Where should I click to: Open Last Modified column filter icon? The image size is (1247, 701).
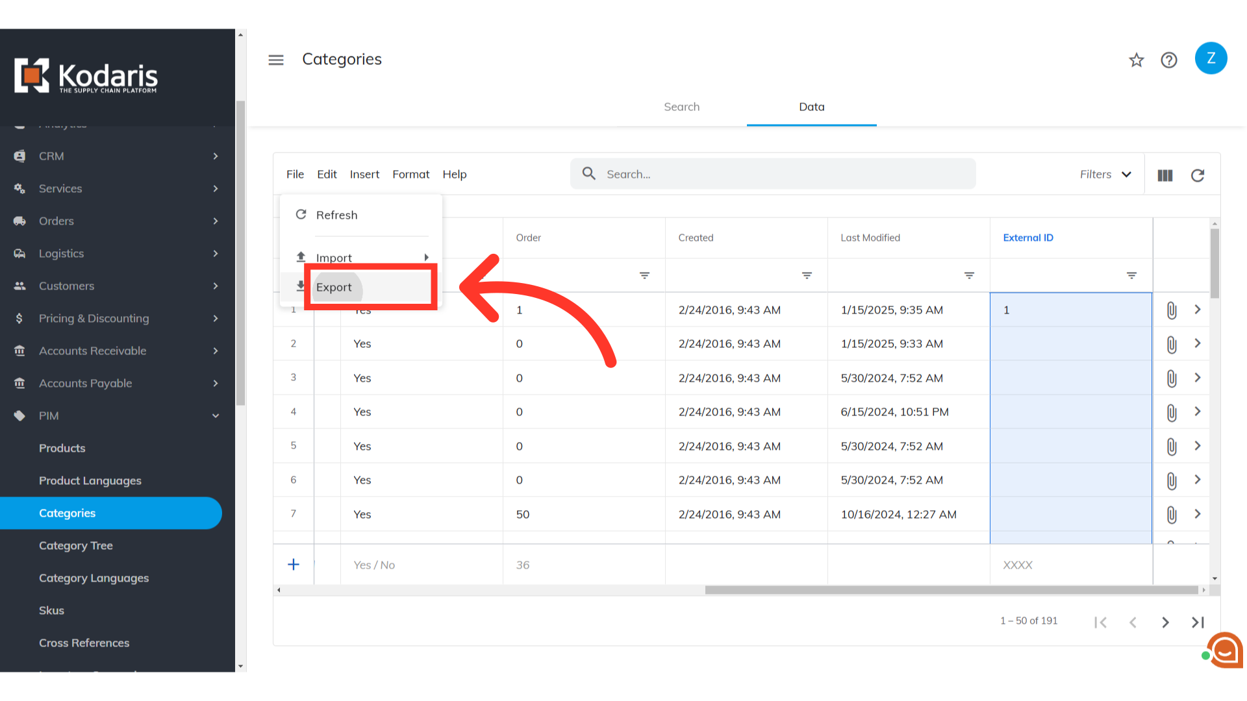click(x=969, y=276)
